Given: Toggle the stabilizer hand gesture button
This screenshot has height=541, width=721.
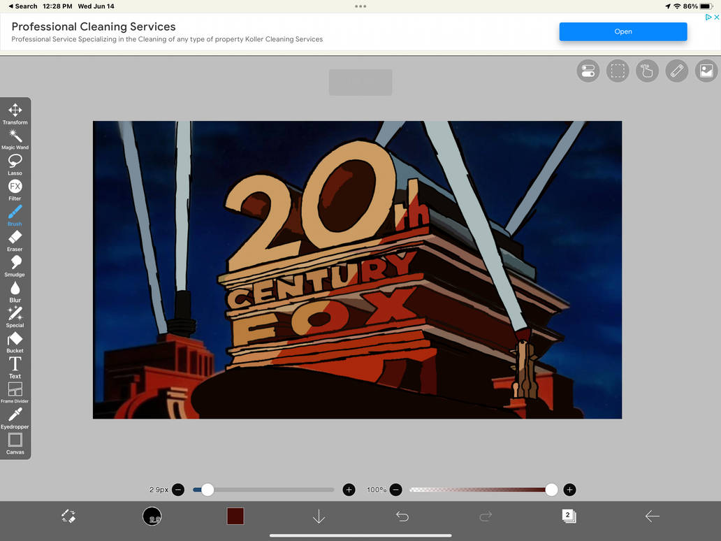Looking at the screenshot, I should pos(647,71).
